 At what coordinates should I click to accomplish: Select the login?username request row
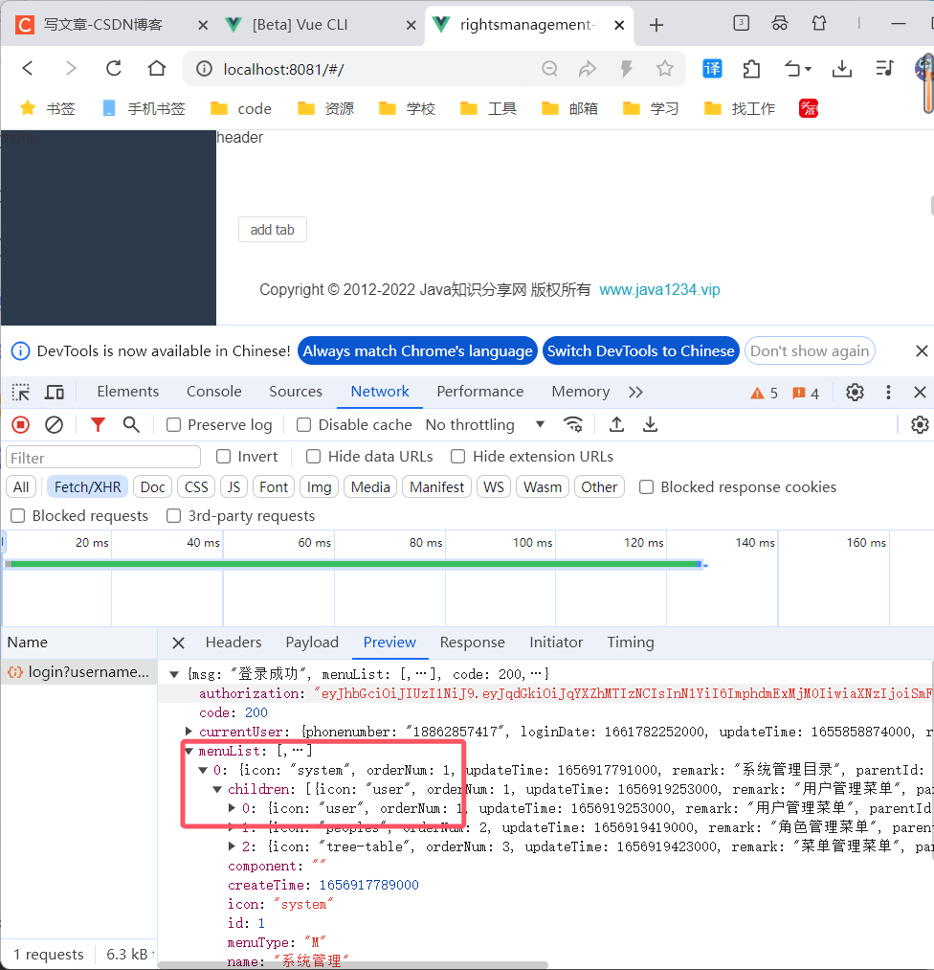[79, 672]
